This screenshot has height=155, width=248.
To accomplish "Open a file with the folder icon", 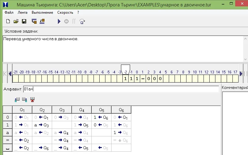I will click(16, 21).
